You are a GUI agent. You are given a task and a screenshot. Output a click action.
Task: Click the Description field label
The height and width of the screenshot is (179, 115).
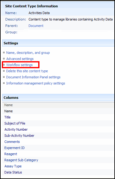[16, 19]
